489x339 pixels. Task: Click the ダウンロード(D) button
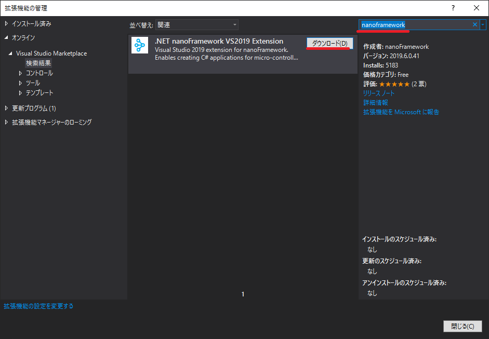(x=330, y=43)
